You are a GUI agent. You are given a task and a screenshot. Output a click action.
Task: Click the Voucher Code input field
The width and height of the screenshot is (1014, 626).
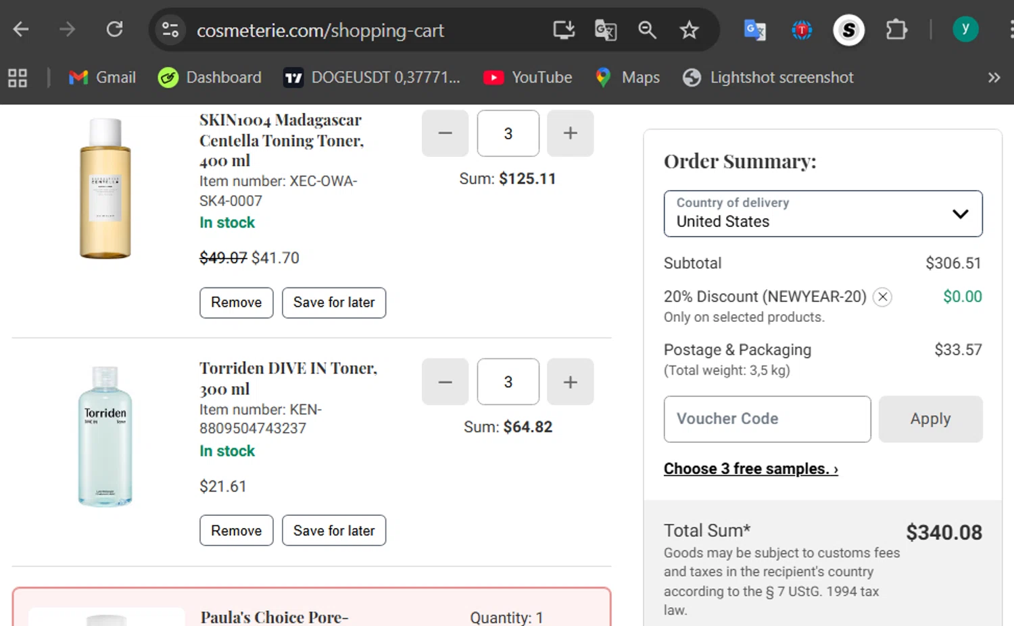point(767,419)
